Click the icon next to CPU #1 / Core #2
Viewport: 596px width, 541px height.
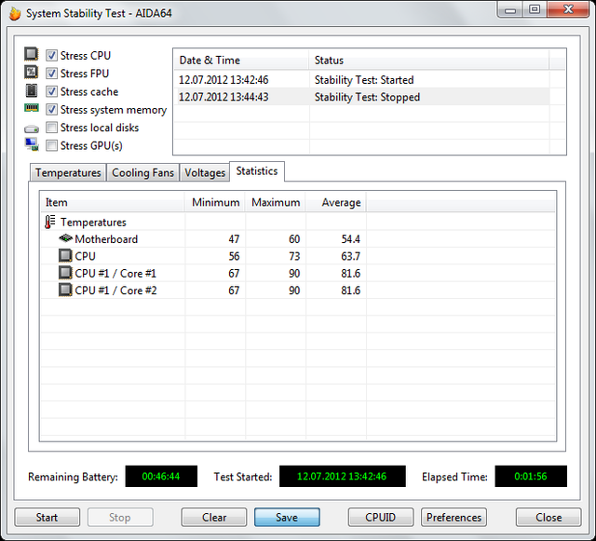pos(65,290)
